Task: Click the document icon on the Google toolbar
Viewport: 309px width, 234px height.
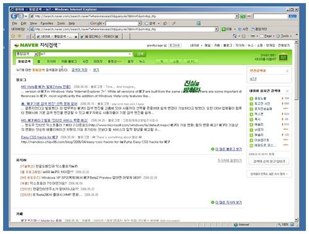Action: (x=198, y=23)
